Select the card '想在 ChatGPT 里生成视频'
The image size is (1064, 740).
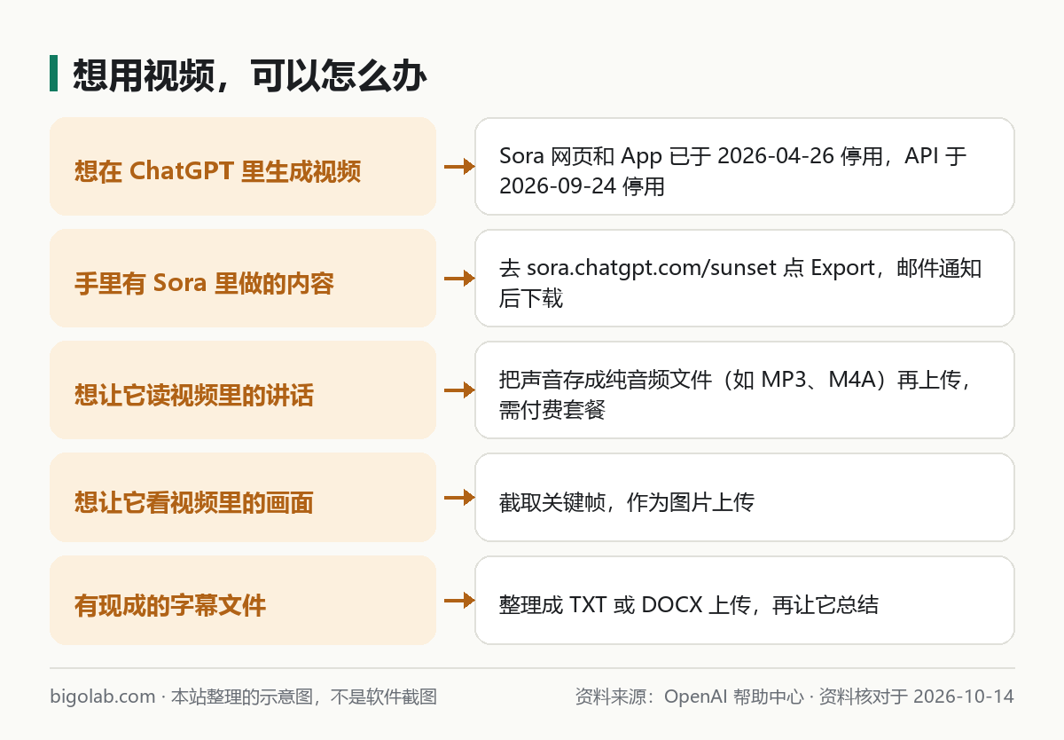pos(243,166)
